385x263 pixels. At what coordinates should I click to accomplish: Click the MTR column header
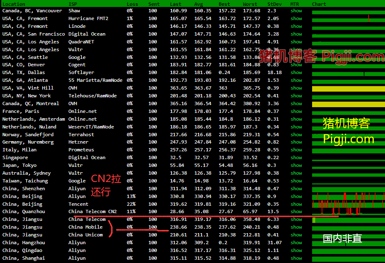coord(294,4)
